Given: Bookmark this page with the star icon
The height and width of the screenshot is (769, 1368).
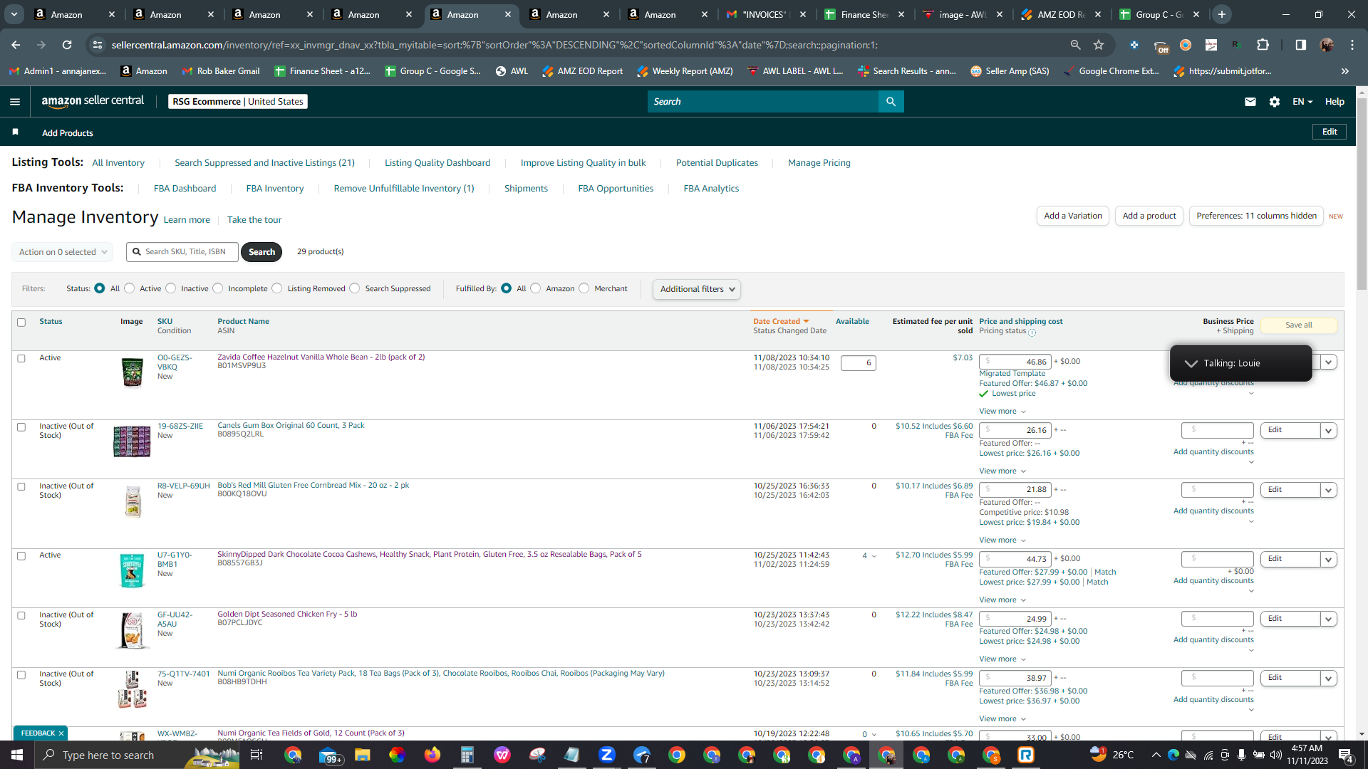Looking at the screenshot, I should 1099,45.
